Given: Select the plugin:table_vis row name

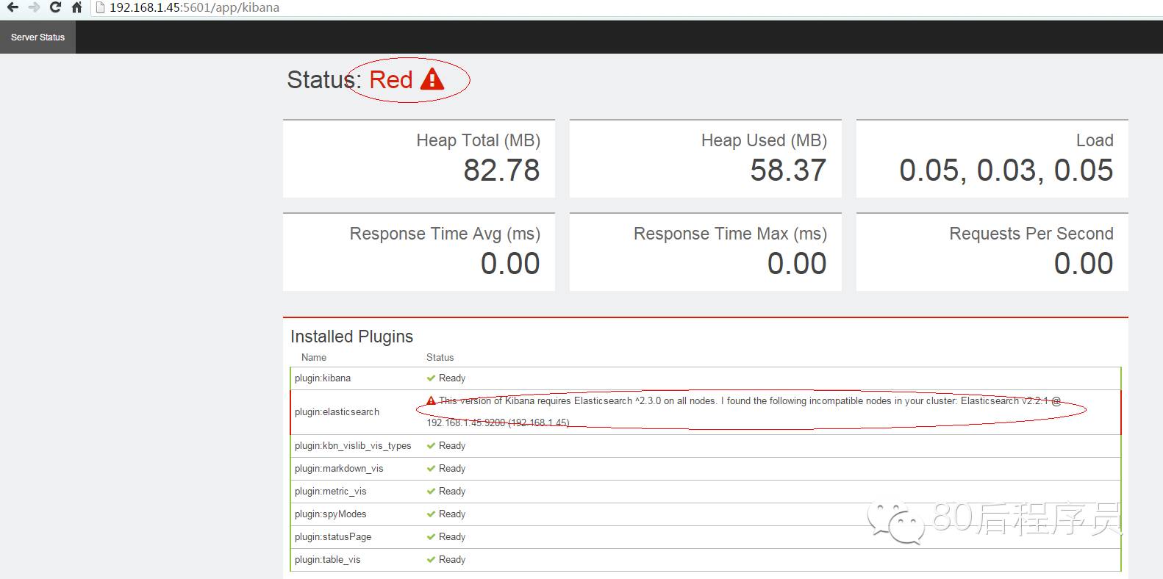Looking at the screenshot, I should click(x=328, y=560).
